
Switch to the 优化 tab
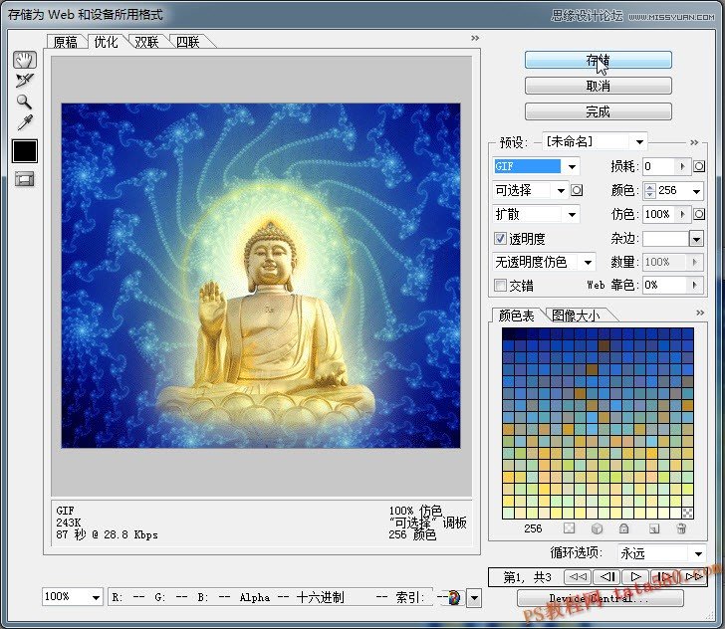[106, 42]
